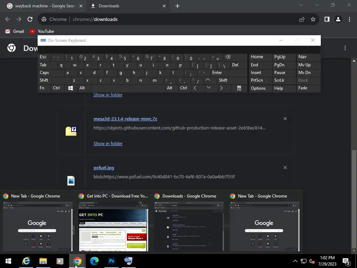357x268 pixels.
Task: Remove pxfuel.jpg from the downloads list
Action: tap(285, 168)
